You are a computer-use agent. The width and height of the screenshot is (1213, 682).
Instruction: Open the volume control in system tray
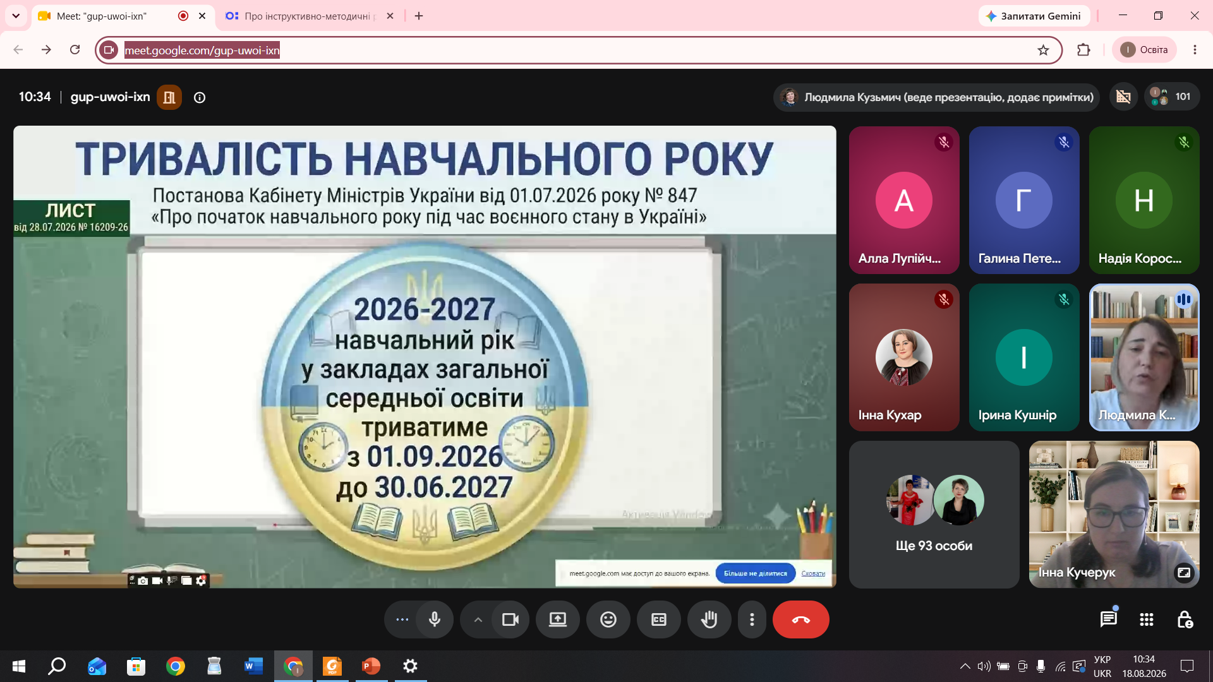(x=984, y=666)
